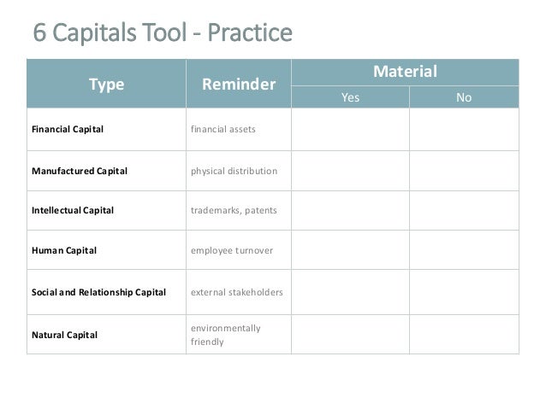Click the "employee turnover" reminder text
546x409 pixels.
[231, 251]
